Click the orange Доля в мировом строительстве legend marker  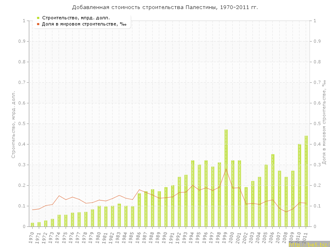[38, 24]
